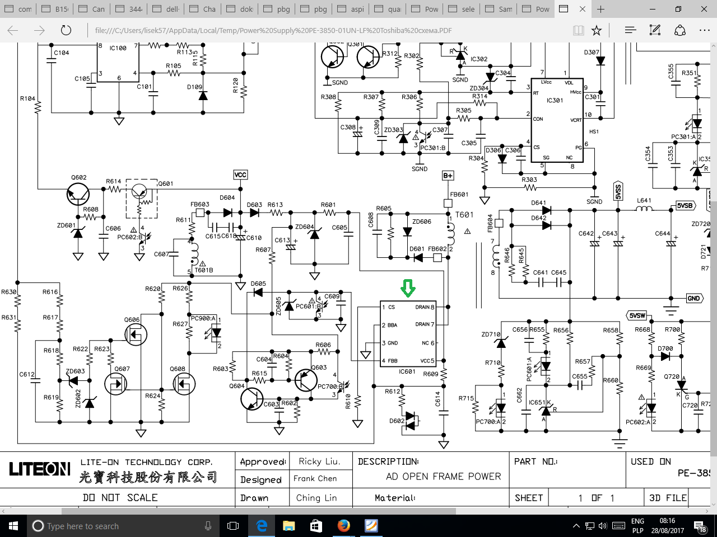Click 'DO NOT SCALE' text
Image resolution: width=717 pixels, height=537 pixels.
(x=120, y=497)
